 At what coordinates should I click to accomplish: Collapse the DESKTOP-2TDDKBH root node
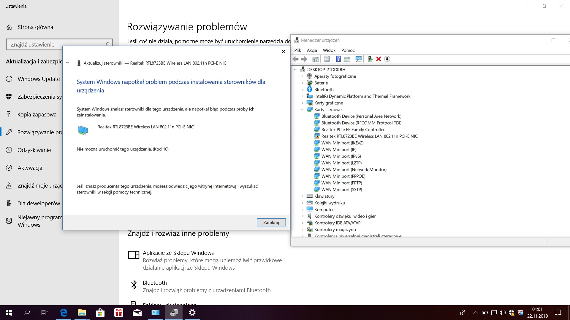pyautogui.click(x=295, y=70)
